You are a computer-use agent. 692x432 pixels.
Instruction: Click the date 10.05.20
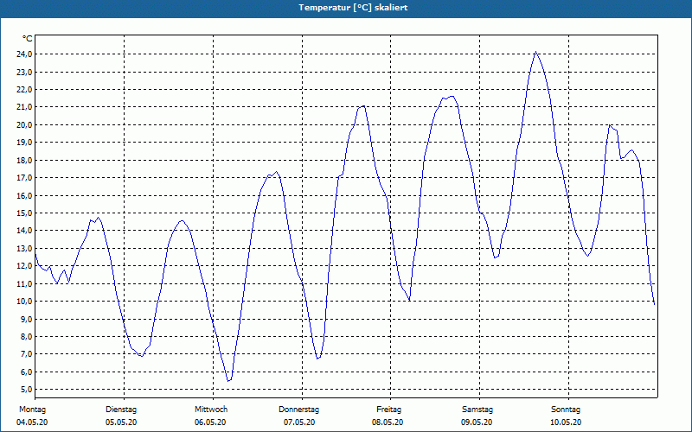566,422
